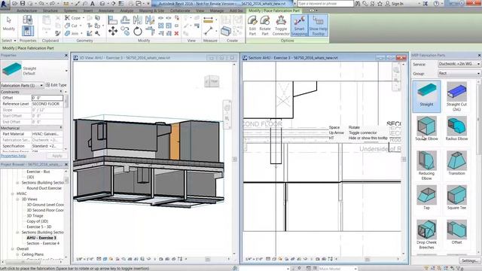The width and height of the screenshot is (482, 271).
Task: Select the Drop Cheek Breeches part
Action: coord(426,234)
